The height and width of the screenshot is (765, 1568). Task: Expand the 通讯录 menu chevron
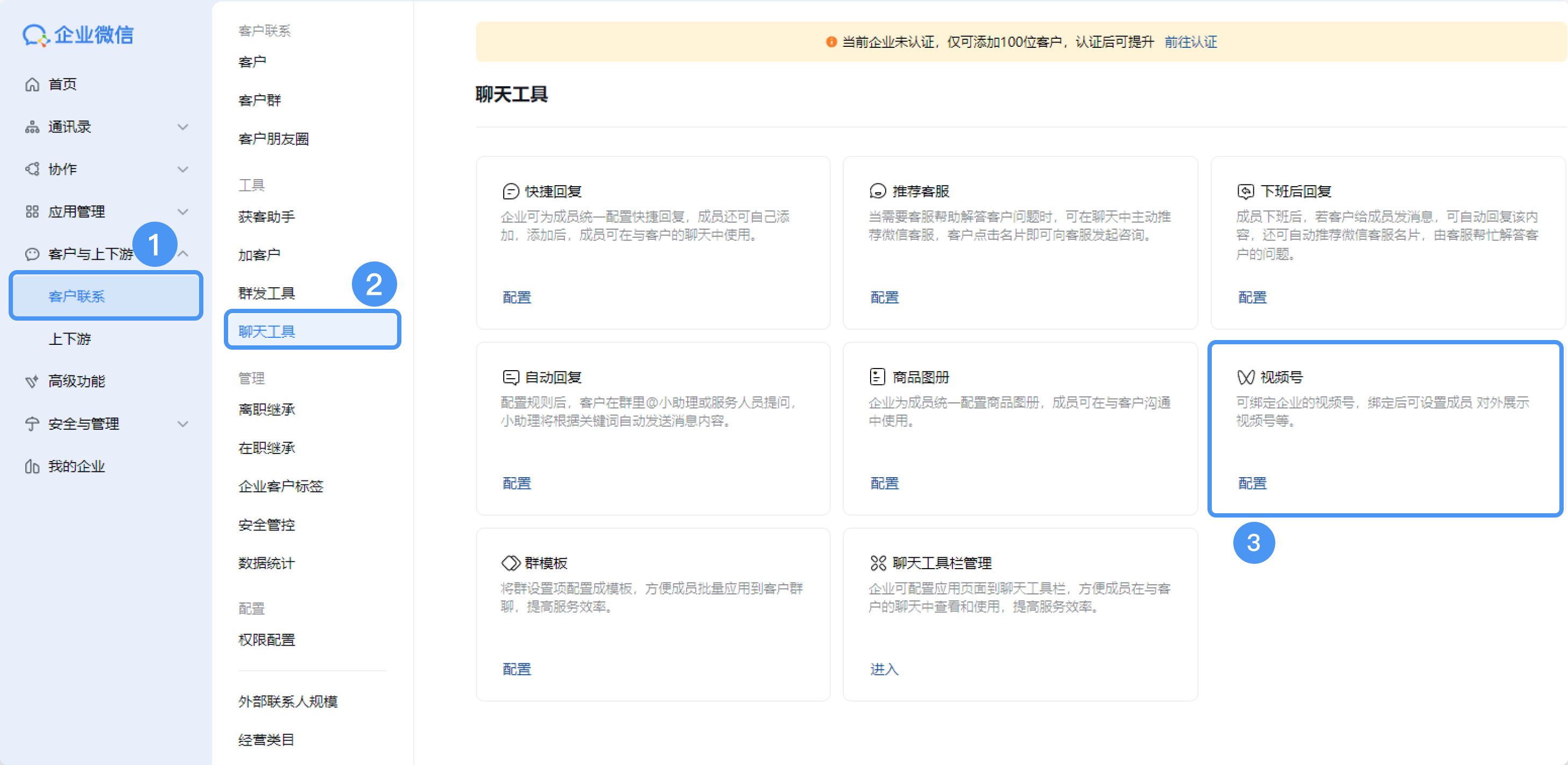click(182, 127)
